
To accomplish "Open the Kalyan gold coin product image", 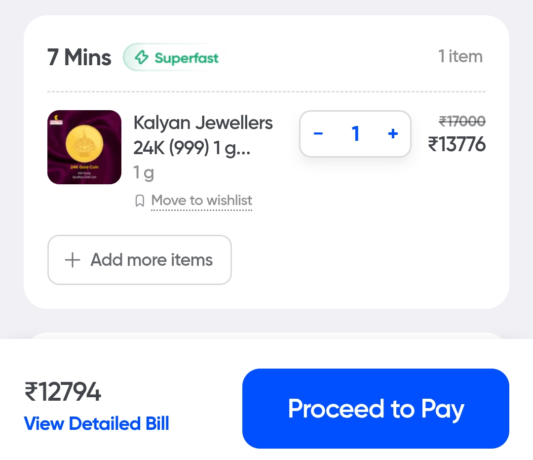I will (84, 147).
